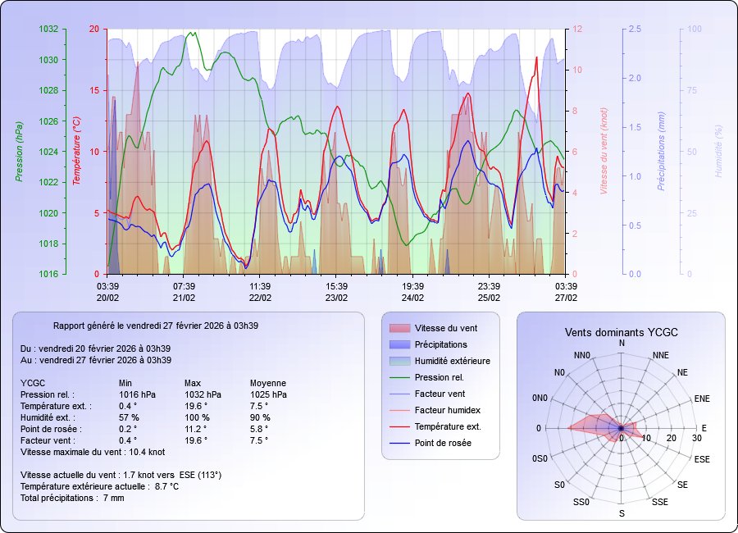Click the 'Total précipitations' line in report
Screen dimensions: 738x533
(72, 498)
